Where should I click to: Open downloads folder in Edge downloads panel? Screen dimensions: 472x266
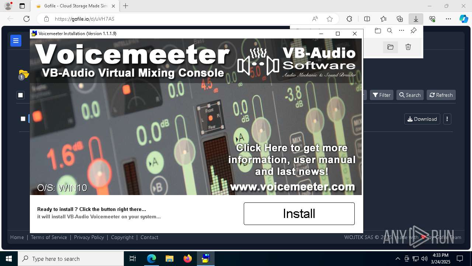[x=378, y=31]
